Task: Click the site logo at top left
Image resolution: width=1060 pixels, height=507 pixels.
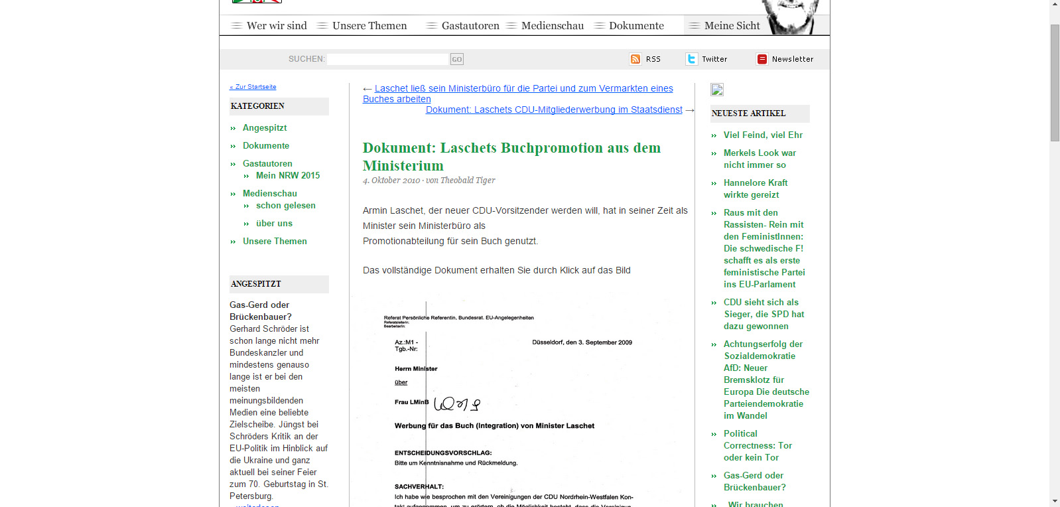Action: pyautogui.click(x=257, y=2)
